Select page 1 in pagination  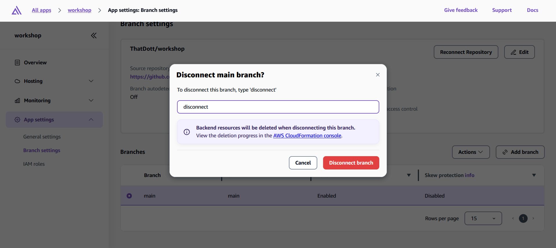point(523,218)
